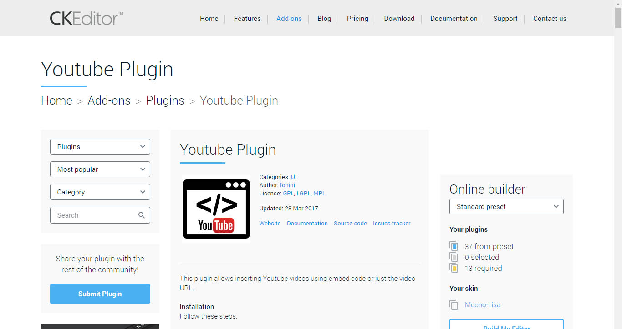Click the blue preset plugins icon

454,246
